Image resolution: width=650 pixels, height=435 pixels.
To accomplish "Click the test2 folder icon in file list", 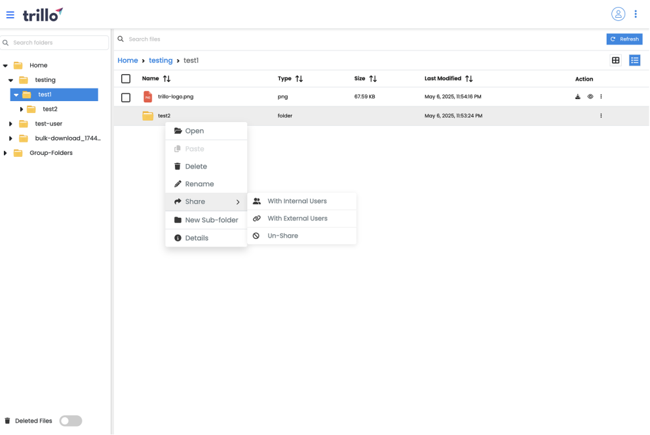I will [x=147, y=116].
